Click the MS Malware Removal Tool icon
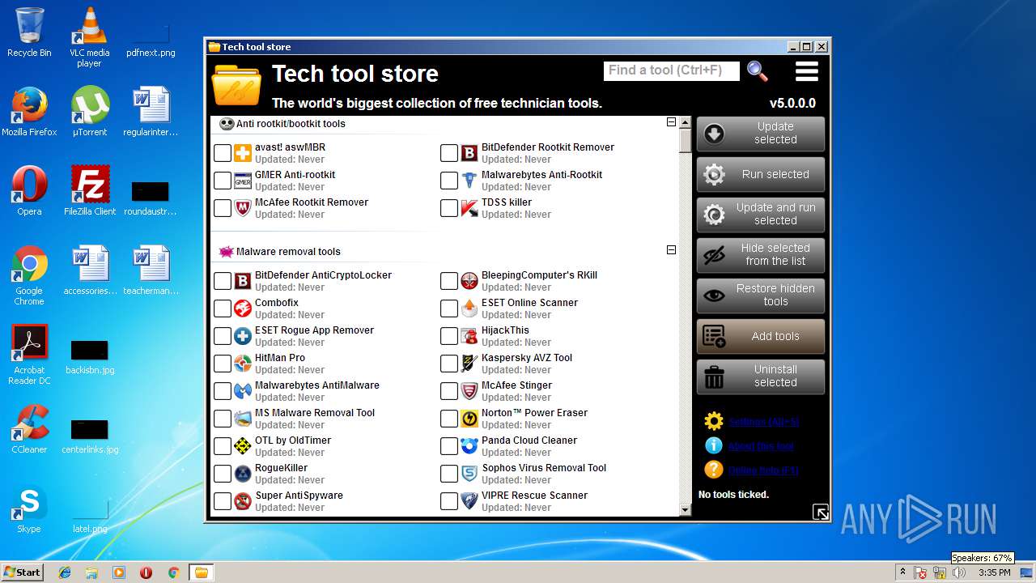The height and width of the screenshot is (583, 1036). pos(243,419)
